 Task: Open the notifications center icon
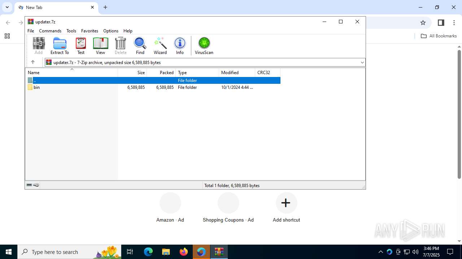[x=450, y=252]
